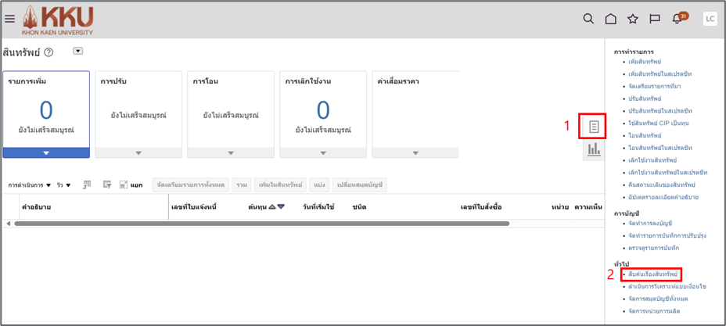Open the hamburger navigation menu
This screenshot has height=326, width=726.
click(10, 19)
